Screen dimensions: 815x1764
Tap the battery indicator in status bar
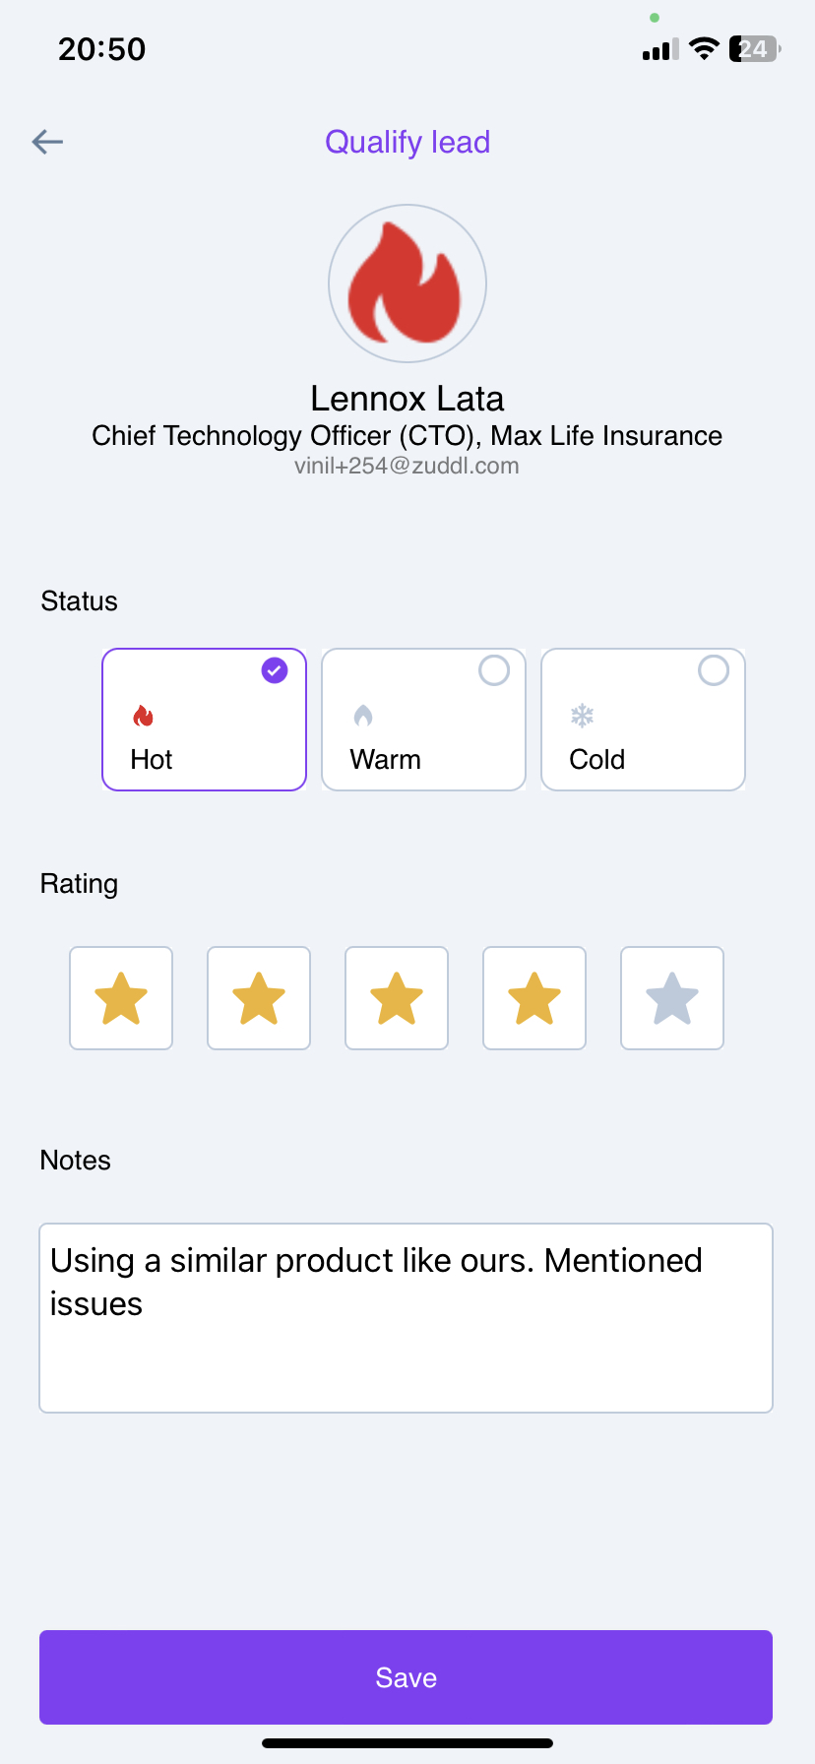pos(754,48)
